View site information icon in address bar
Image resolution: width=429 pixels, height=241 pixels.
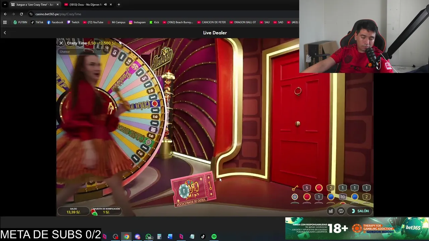pyautogui.click(x=31, y=14)
